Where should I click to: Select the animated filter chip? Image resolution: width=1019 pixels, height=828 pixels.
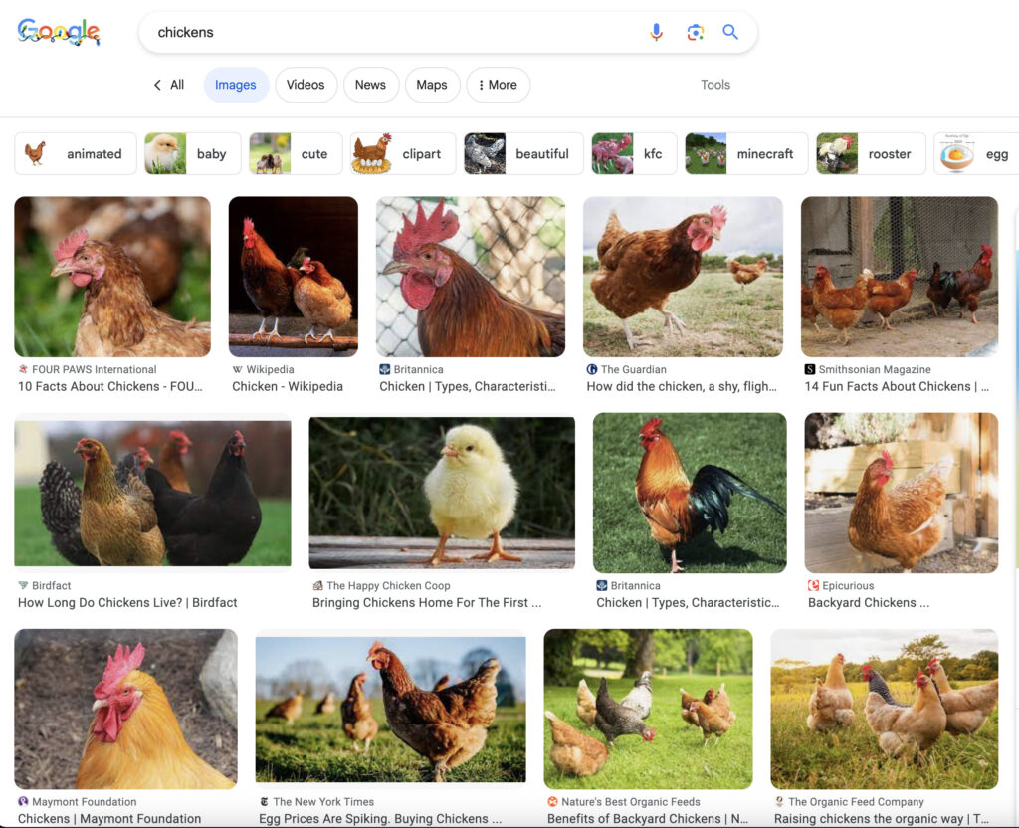[x=76, y=154]
